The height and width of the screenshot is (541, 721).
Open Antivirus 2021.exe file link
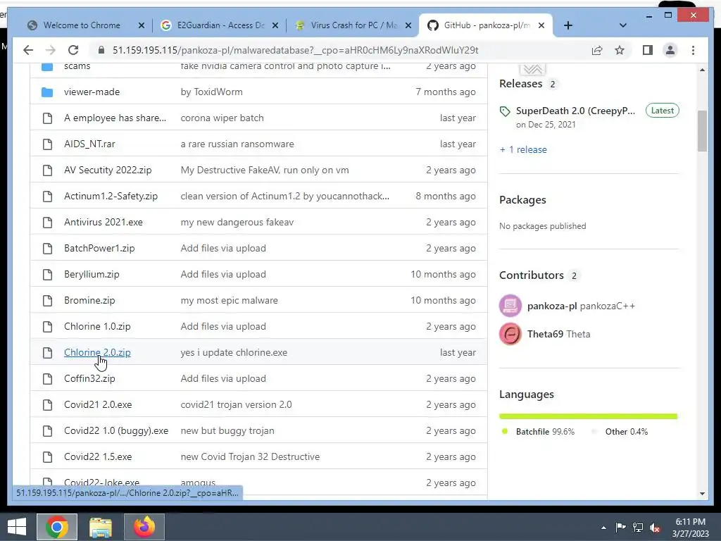(103, 222)
